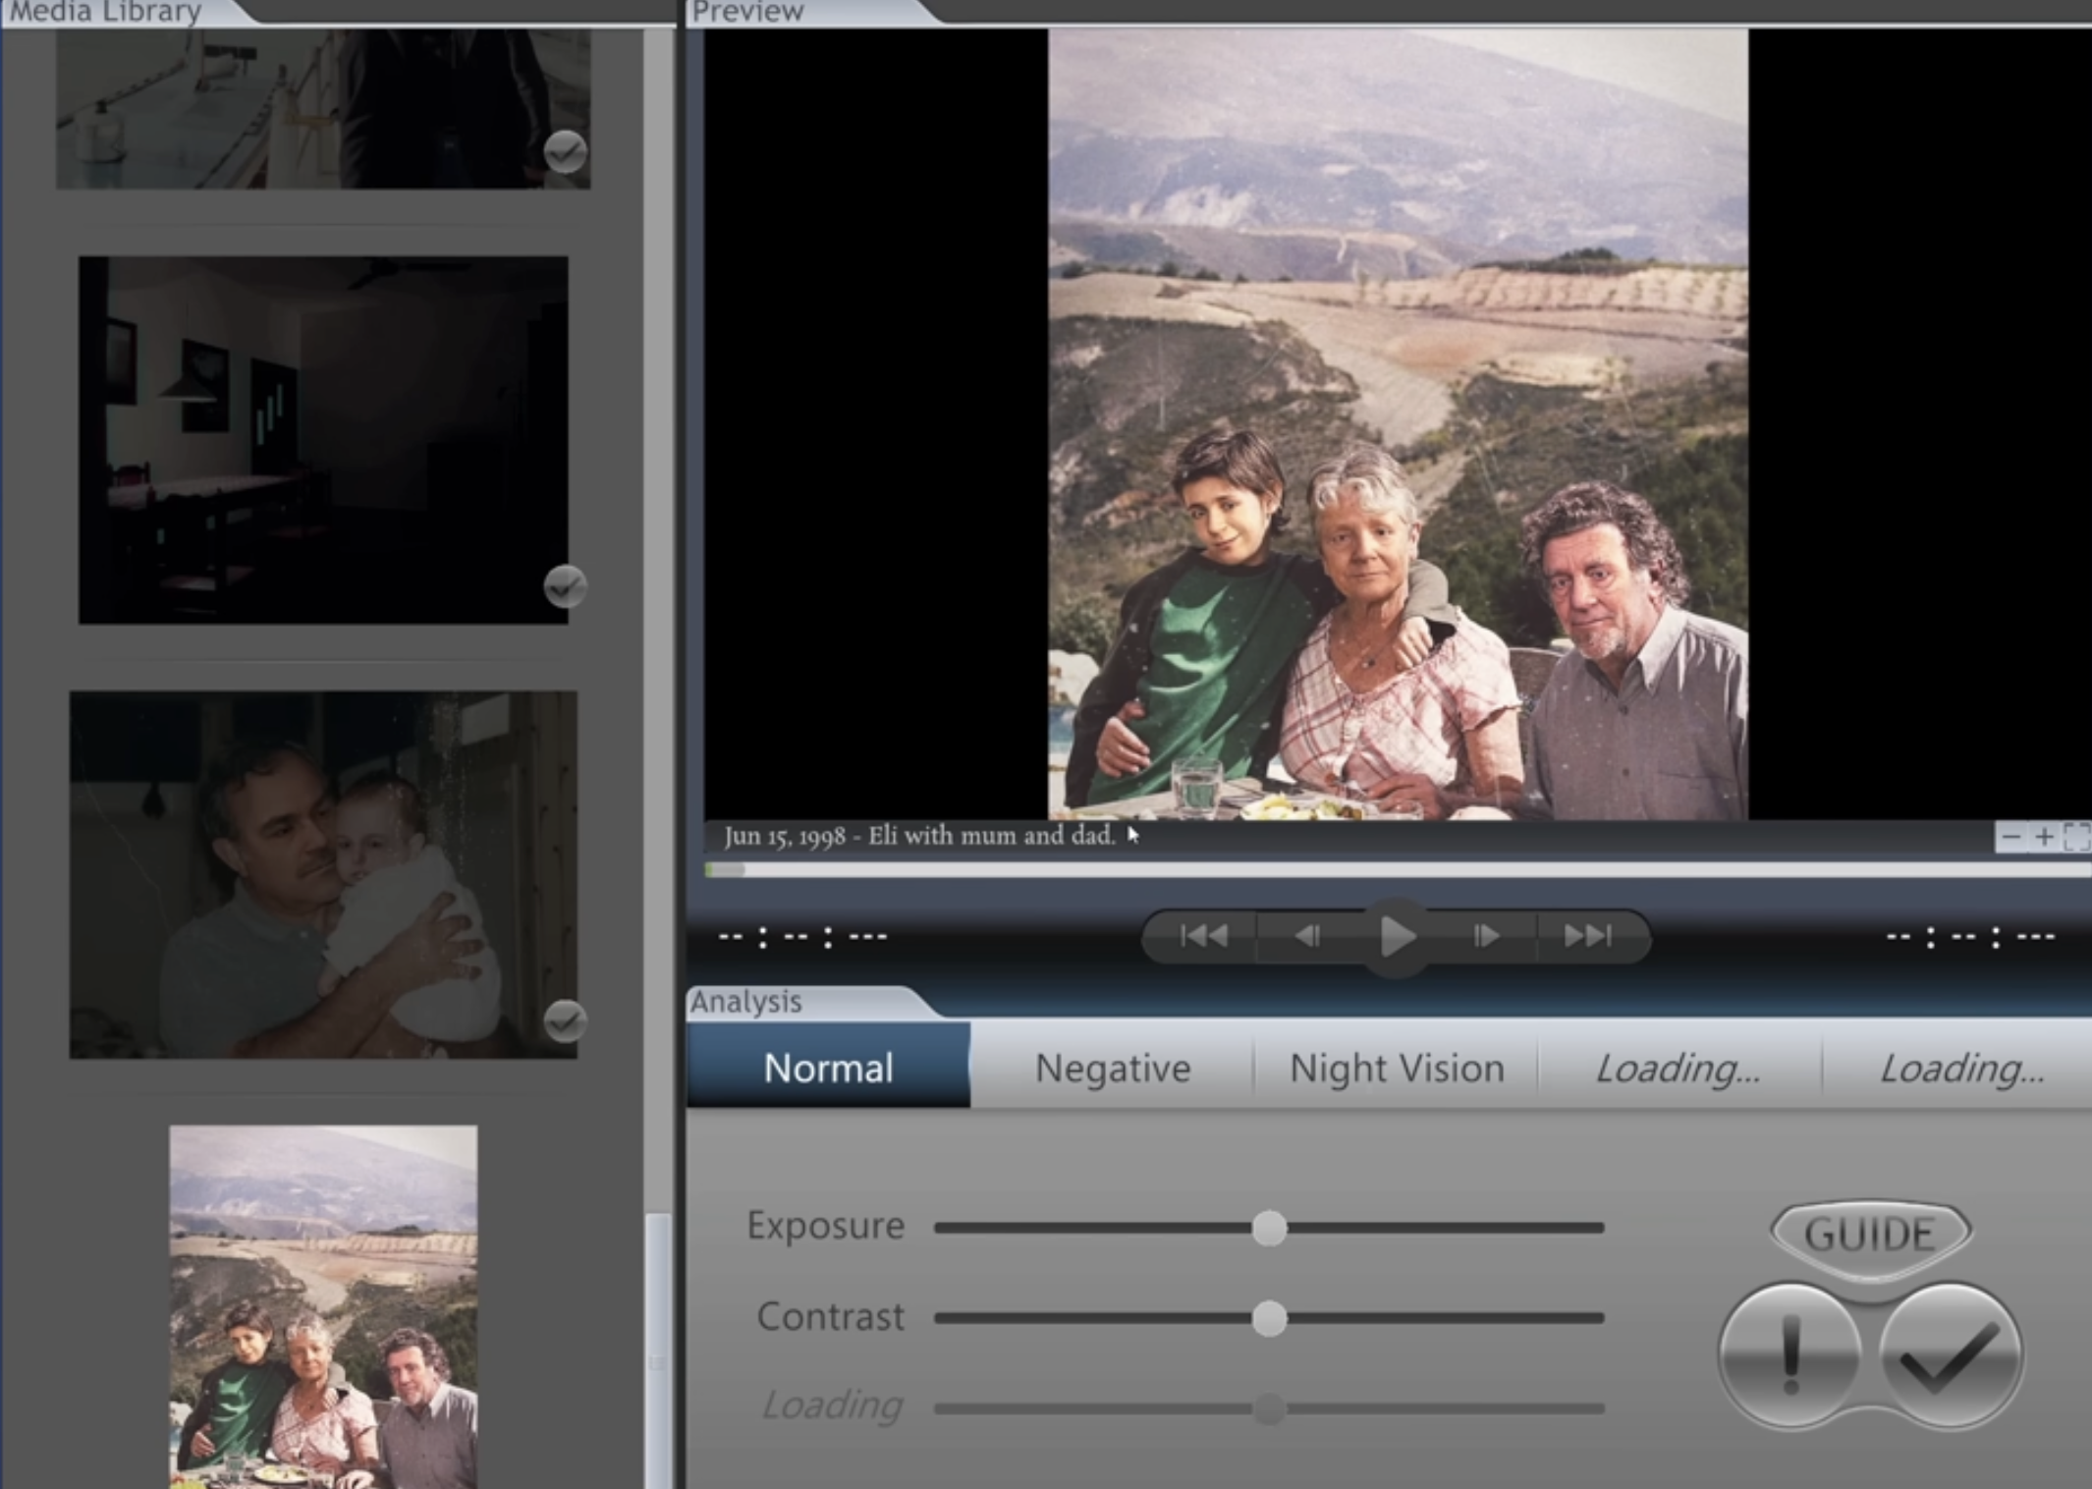This screenshot has height=1489, width=2092.
Task: Zoom out preview with minus icon
Action: [2010, 838]
